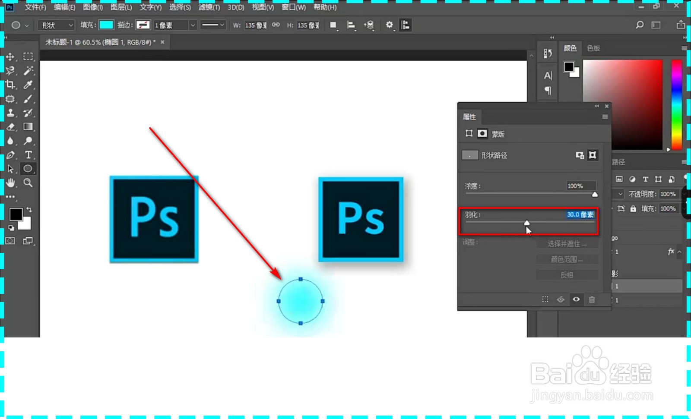Pick the Magic Wand tool
691x419 pixels.
28,71
